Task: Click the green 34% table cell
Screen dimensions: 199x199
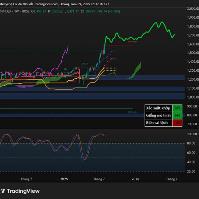Action: coord(177,115)
